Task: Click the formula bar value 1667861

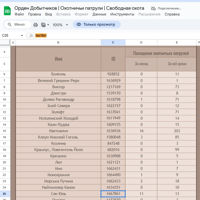Action: point(41,36)
